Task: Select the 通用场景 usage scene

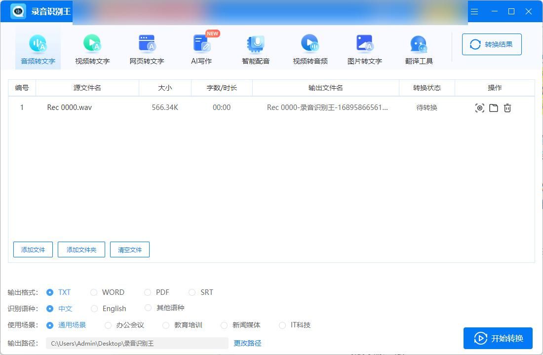Action: [x=50, y=325]
